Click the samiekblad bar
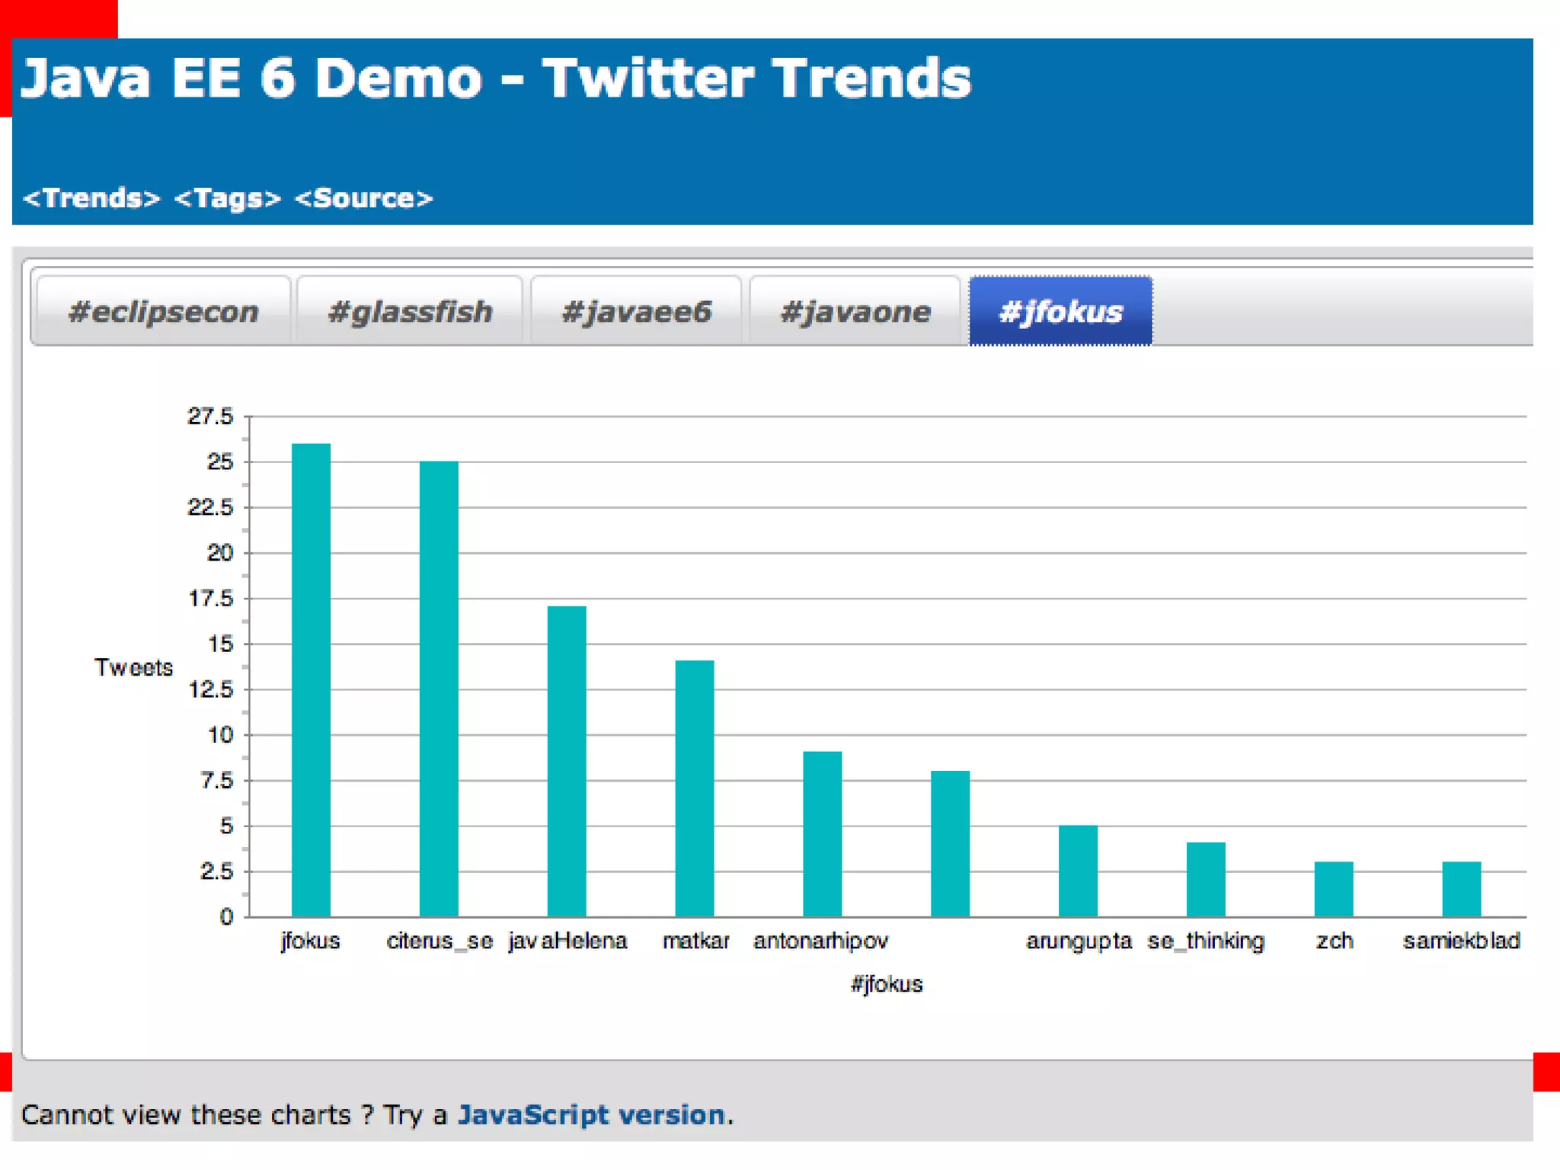1560x1170 pixels. coord(1461,889)
